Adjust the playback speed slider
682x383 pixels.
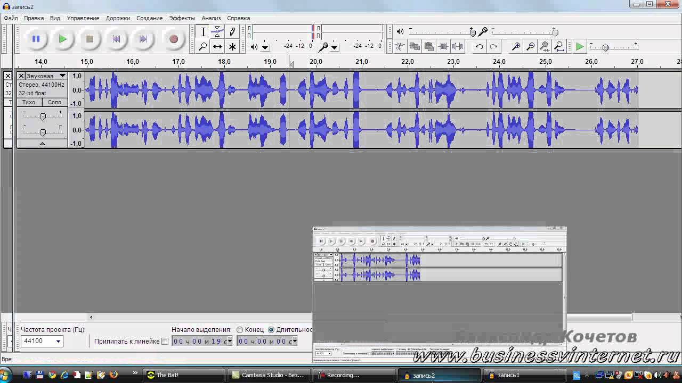point(605,48)
